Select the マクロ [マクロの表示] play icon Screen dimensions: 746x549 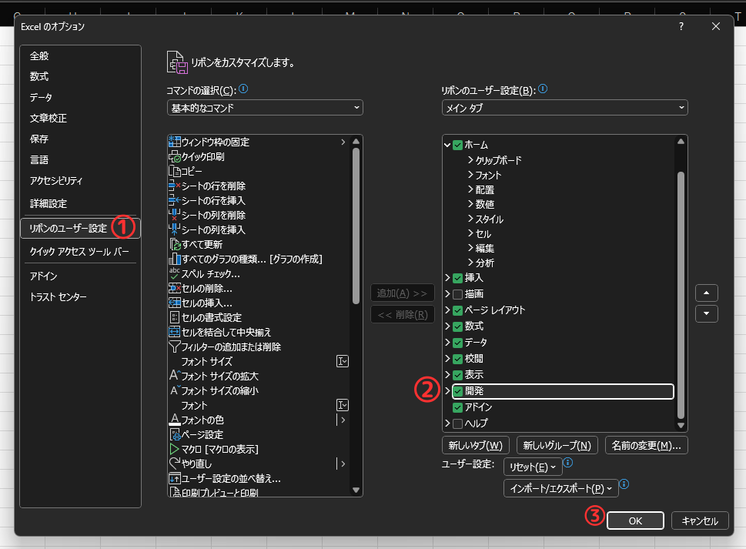175,449
